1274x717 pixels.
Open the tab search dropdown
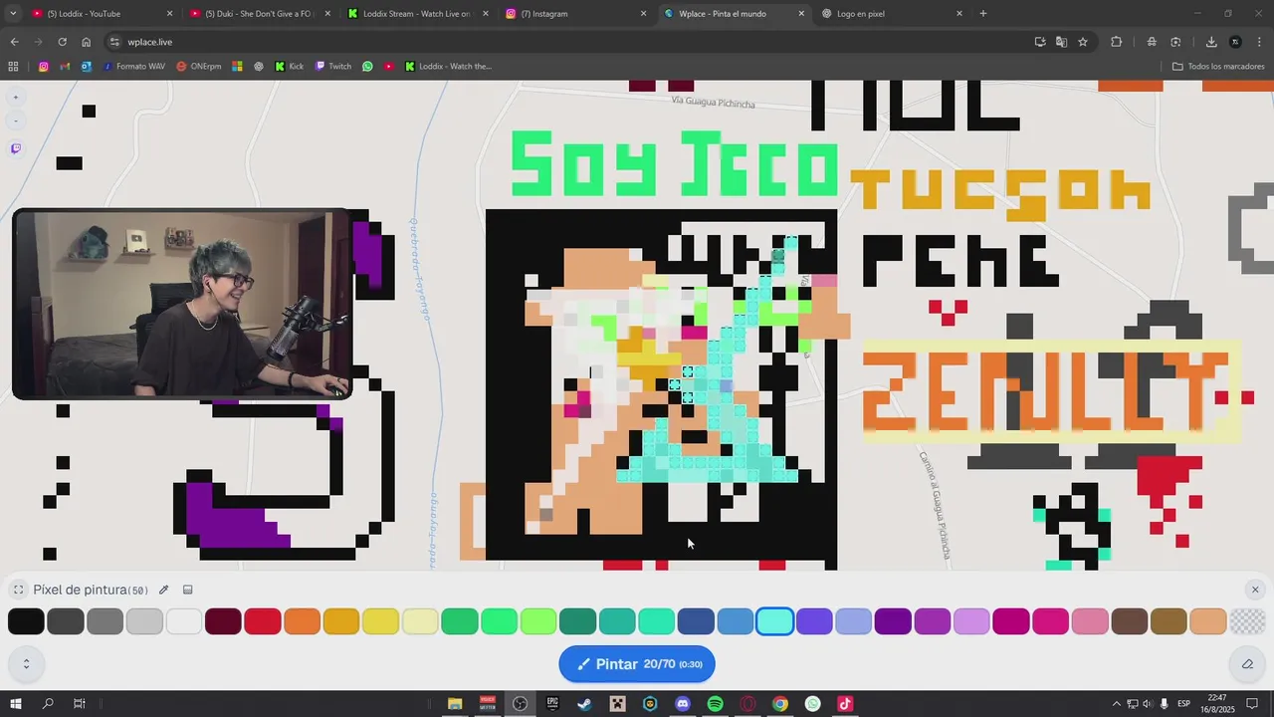(x=13, y=14)
